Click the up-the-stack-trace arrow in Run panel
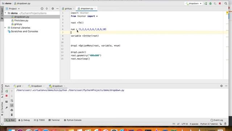Screen dimensions: 232x131 [x=12, y=91]
